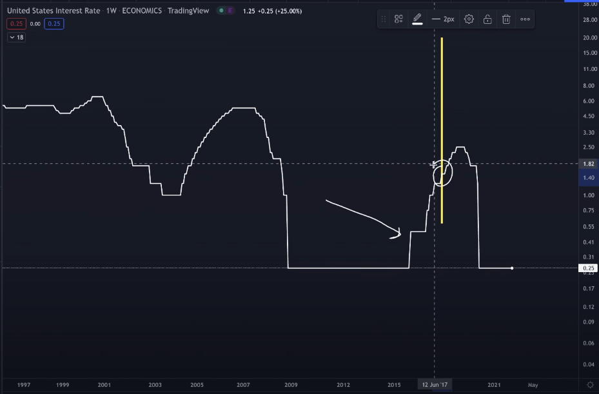This screenshot has width=599, height=394.
Task: Click the 12 Jun '17 date marker
Action: pyautogui.click(x=435, y=385)
